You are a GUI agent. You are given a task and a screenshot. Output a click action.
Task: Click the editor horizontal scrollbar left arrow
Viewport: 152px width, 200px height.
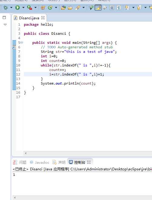coord(26,153)
